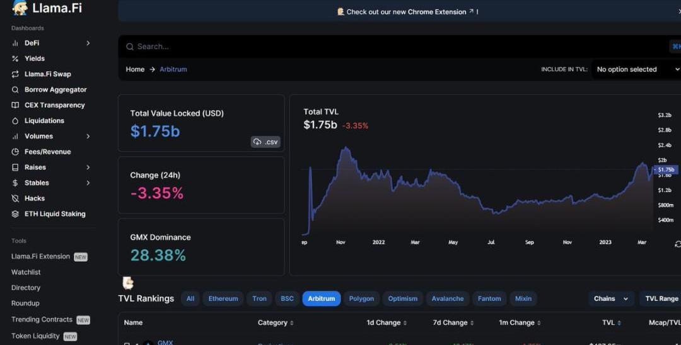Viewport: 681px width, 345px height.
Task: Download TVL data as .csv
Action: click(x=265, y=142)
